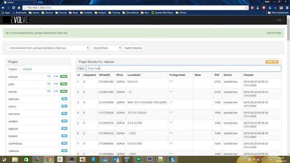
Task: Run the auditpol plugin
Action: coord(64,121)
